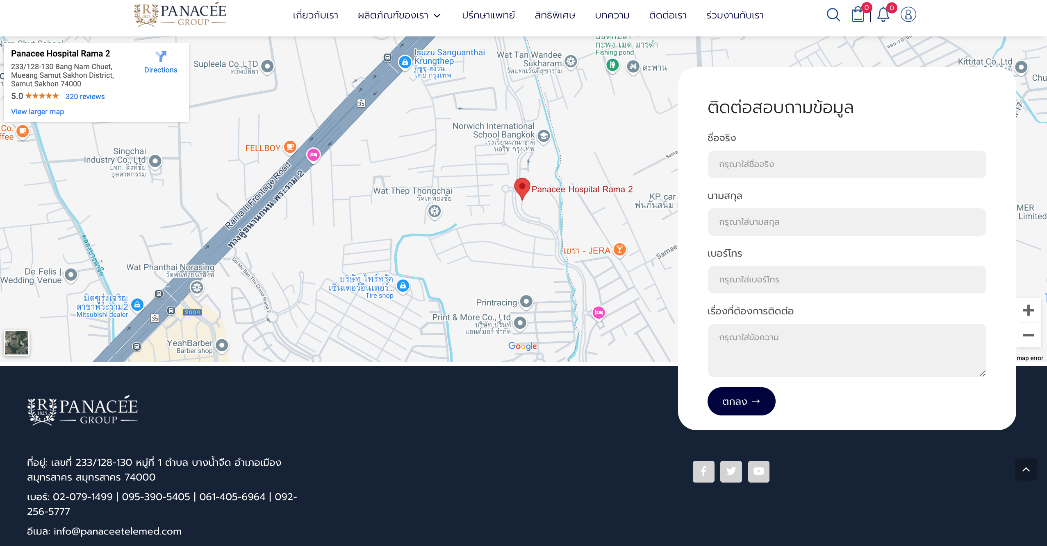Open the ปรึกษาแพทย์ menu item
The height and width of the screenshot is (546, 1047).
[x=488, y=16]
